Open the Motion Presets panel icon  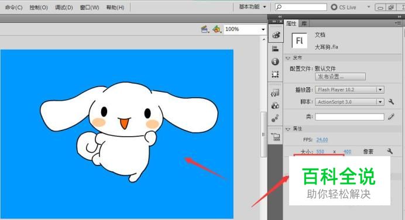(x=275, y=118)
